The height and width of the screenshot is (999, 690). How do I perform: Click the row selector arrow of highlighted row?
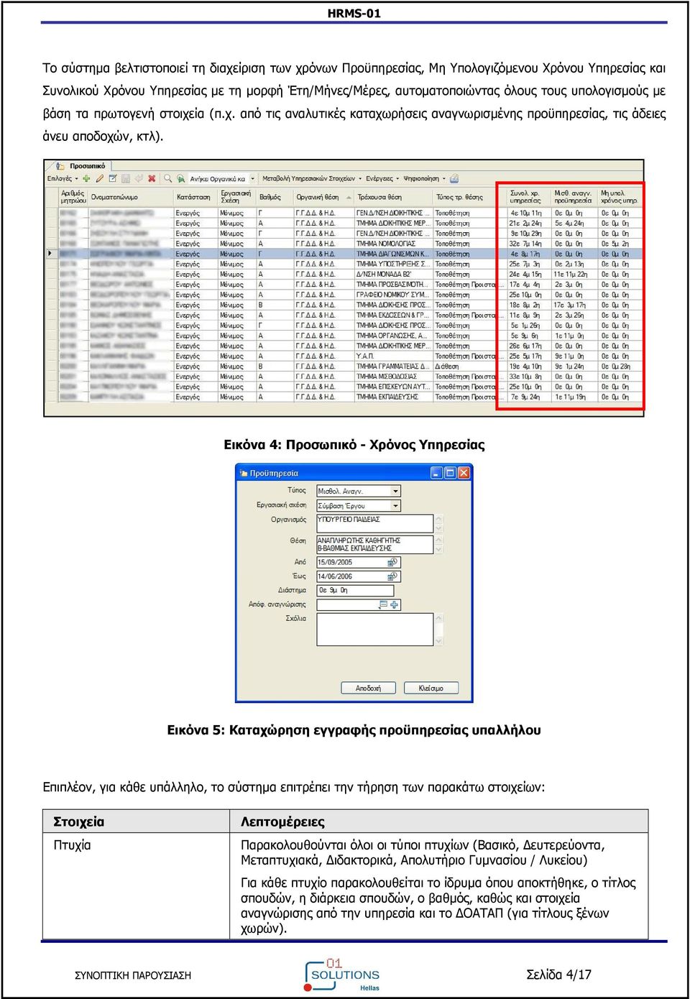click(x=50, y=254)
